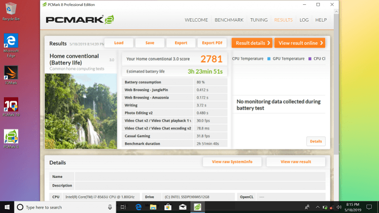Open the Log tab

pyautogui.click(x=304, y=20)
